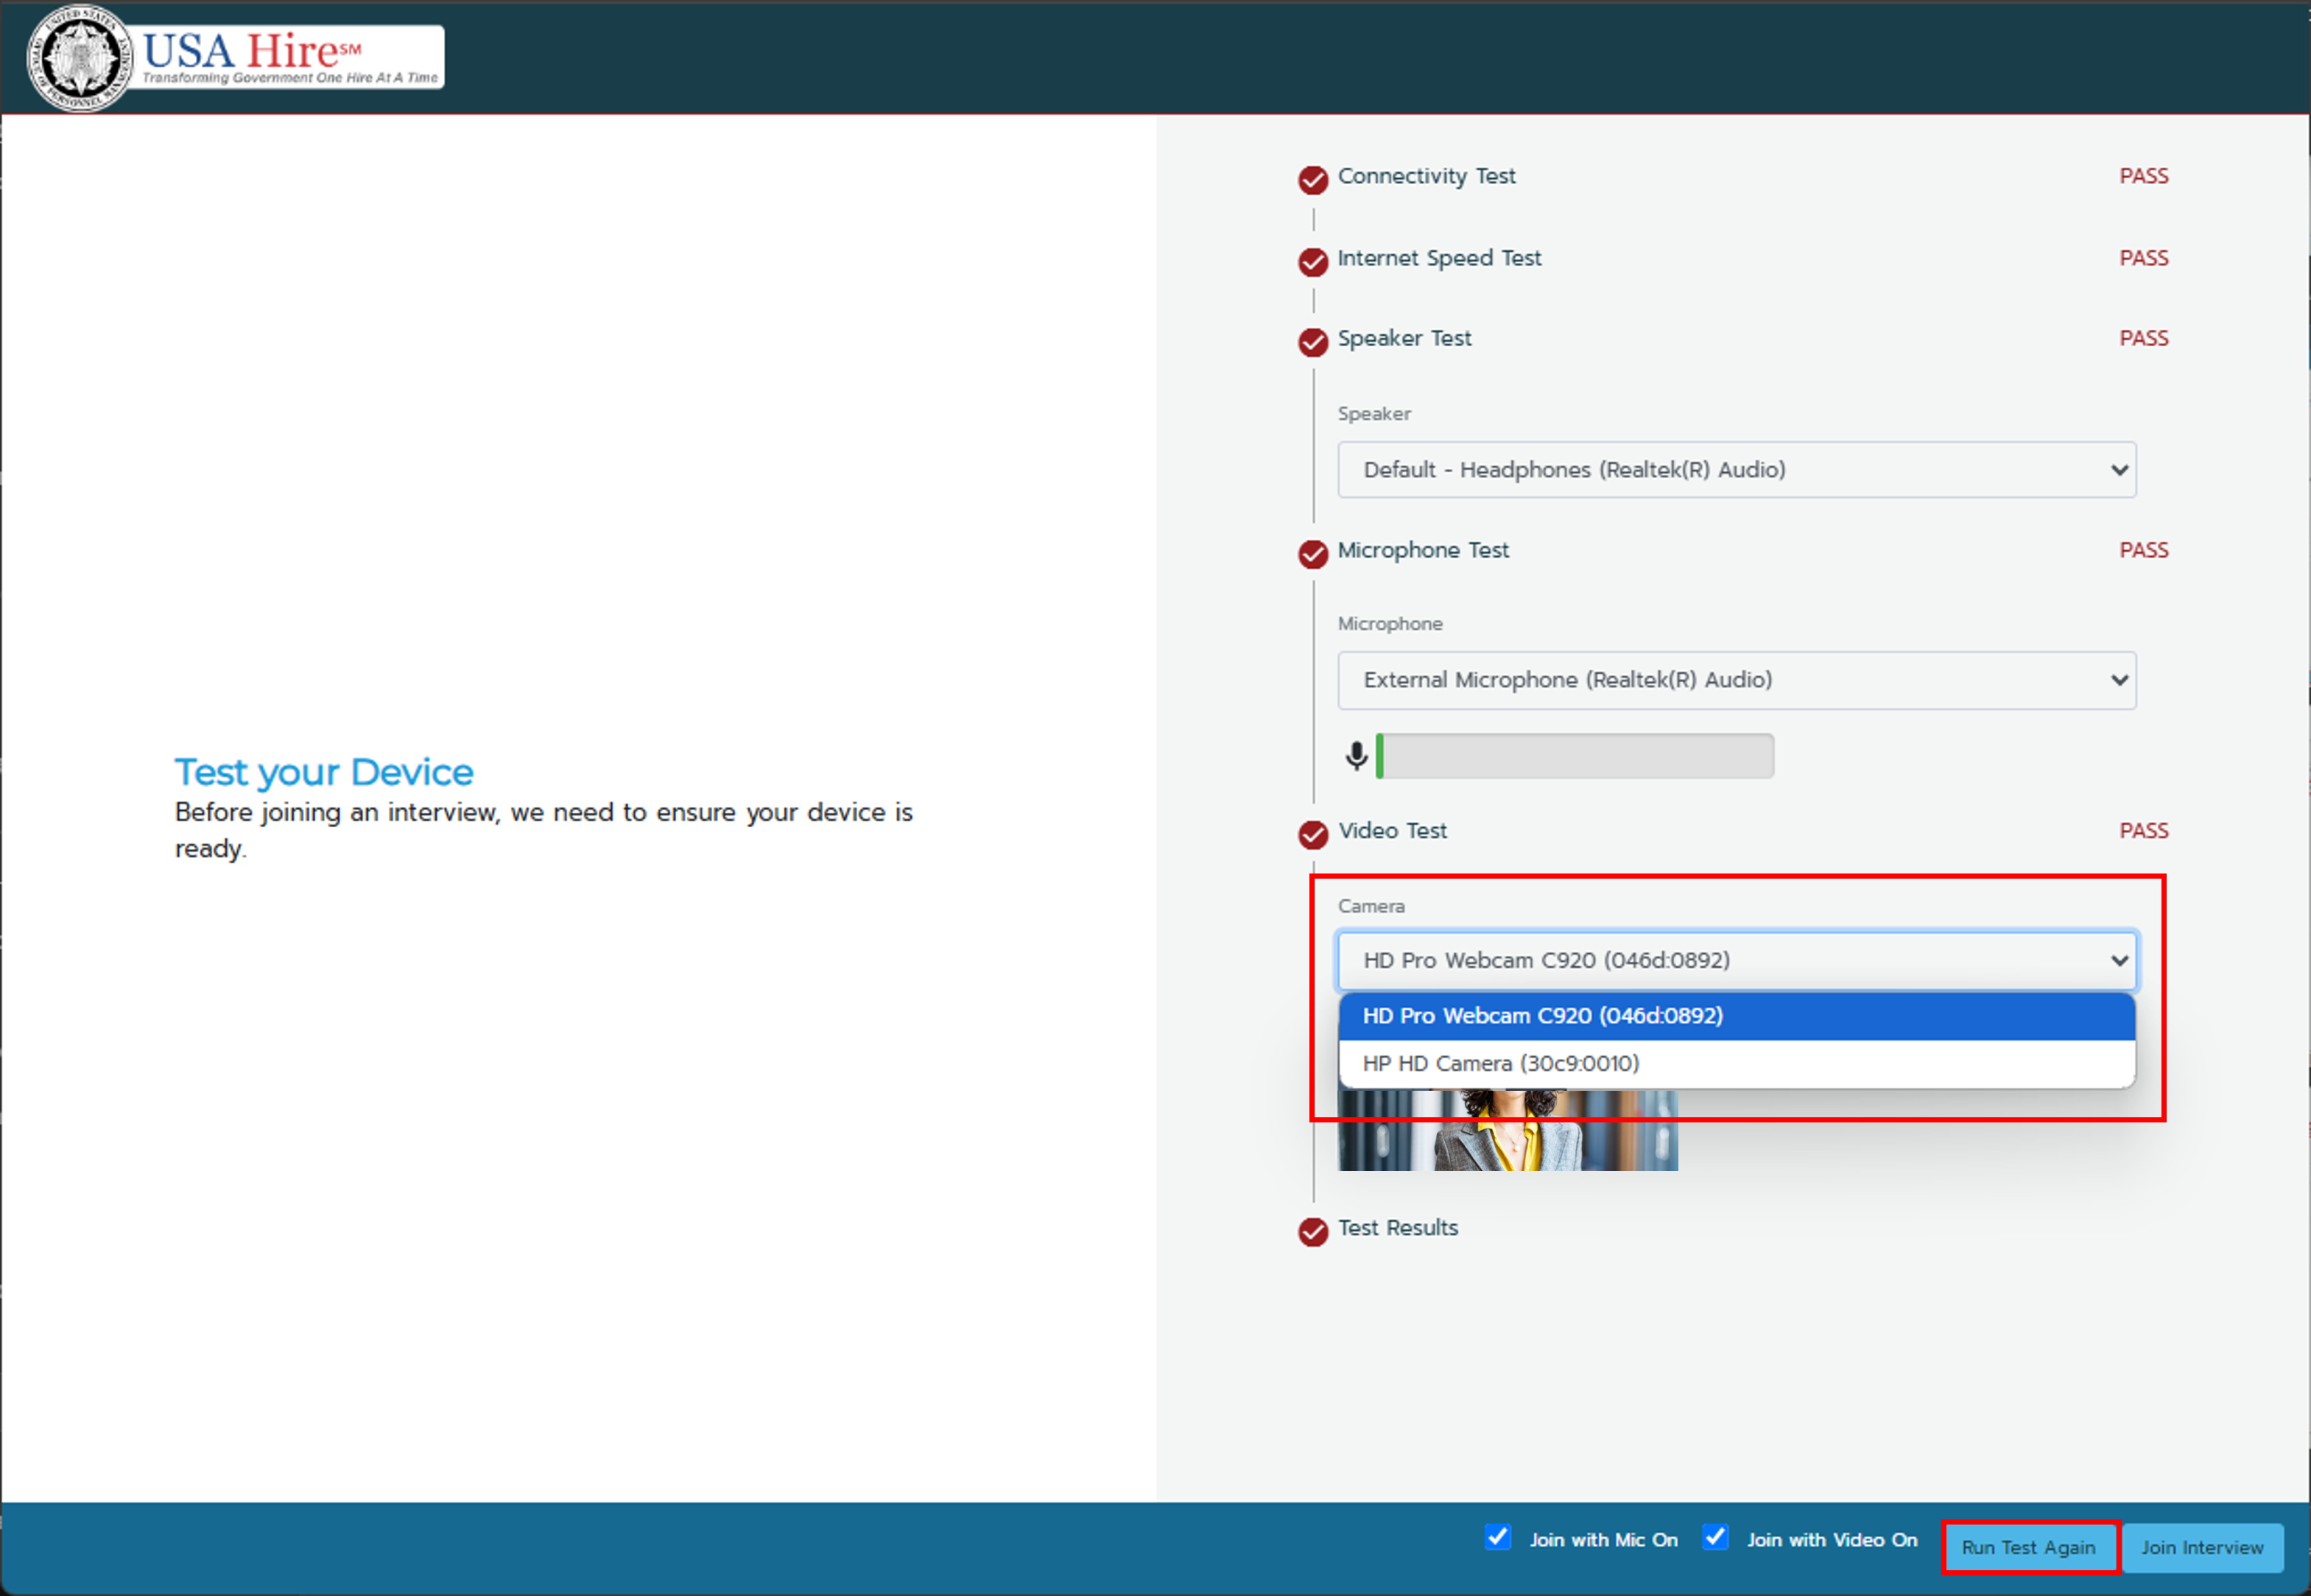
Task: Click the Test Results label
Action: coord(1398,1228)
